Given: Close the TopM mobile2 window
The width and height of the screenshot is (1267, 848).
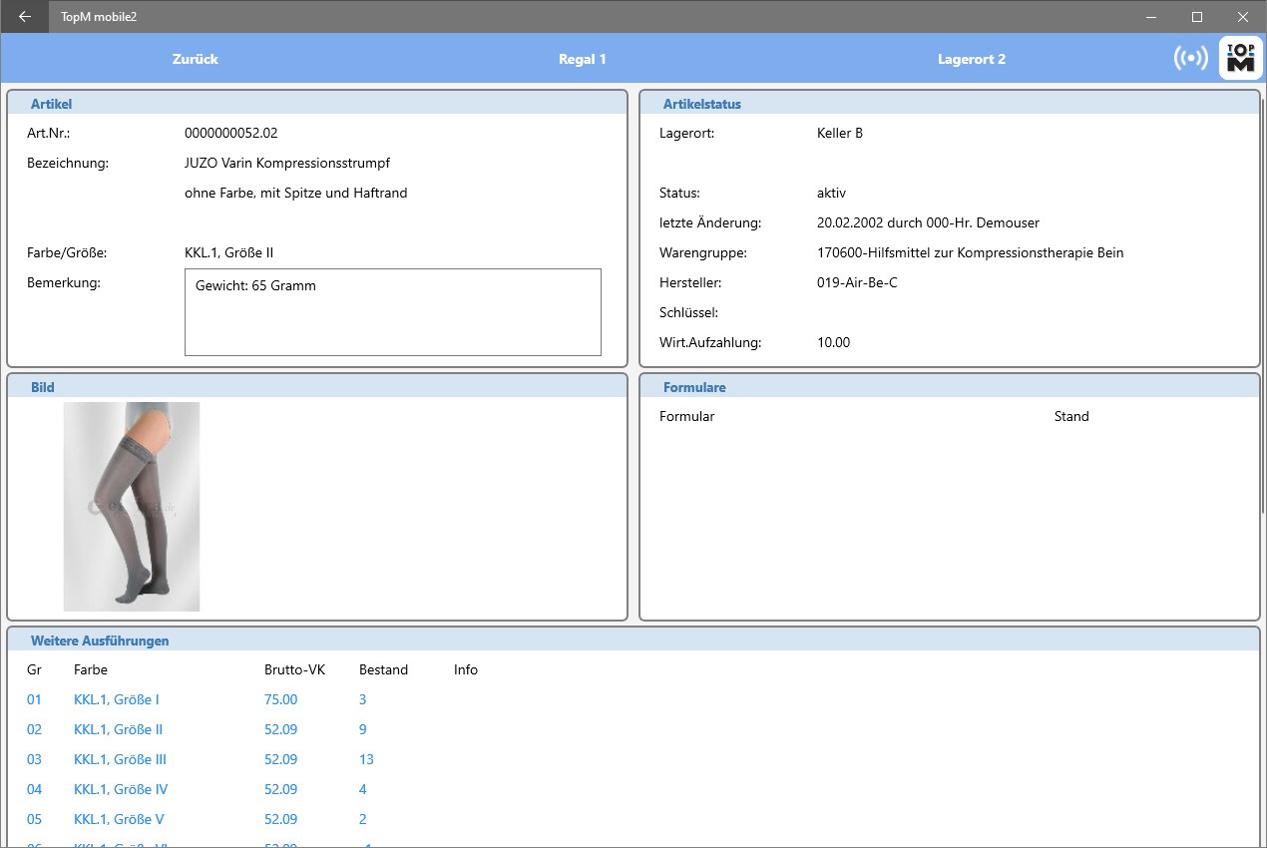Looking at the screenshot, I should (1243, 16).
